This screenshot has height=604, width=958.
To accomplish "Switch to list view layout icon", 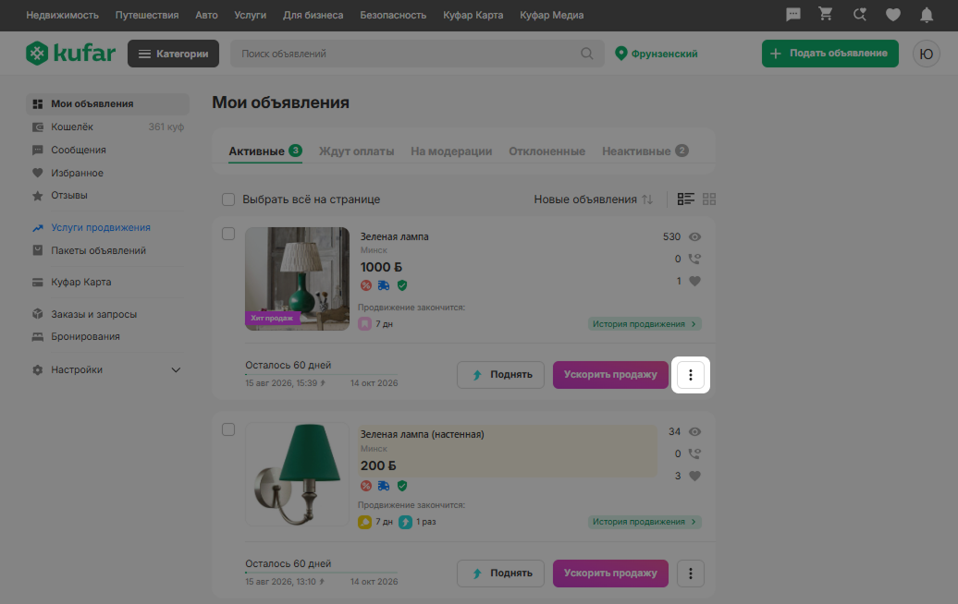I will point(685,199).
